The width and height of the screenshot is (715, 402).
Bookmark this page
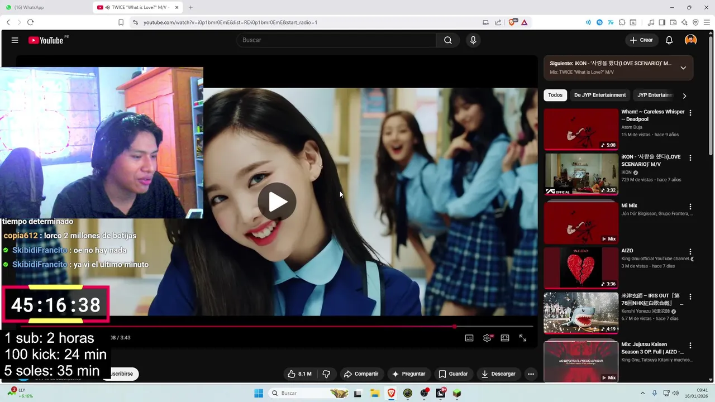121,22
